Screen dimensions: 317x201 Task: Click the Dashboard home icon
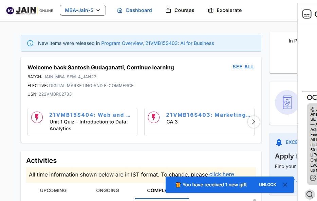(x=120, y=10)
